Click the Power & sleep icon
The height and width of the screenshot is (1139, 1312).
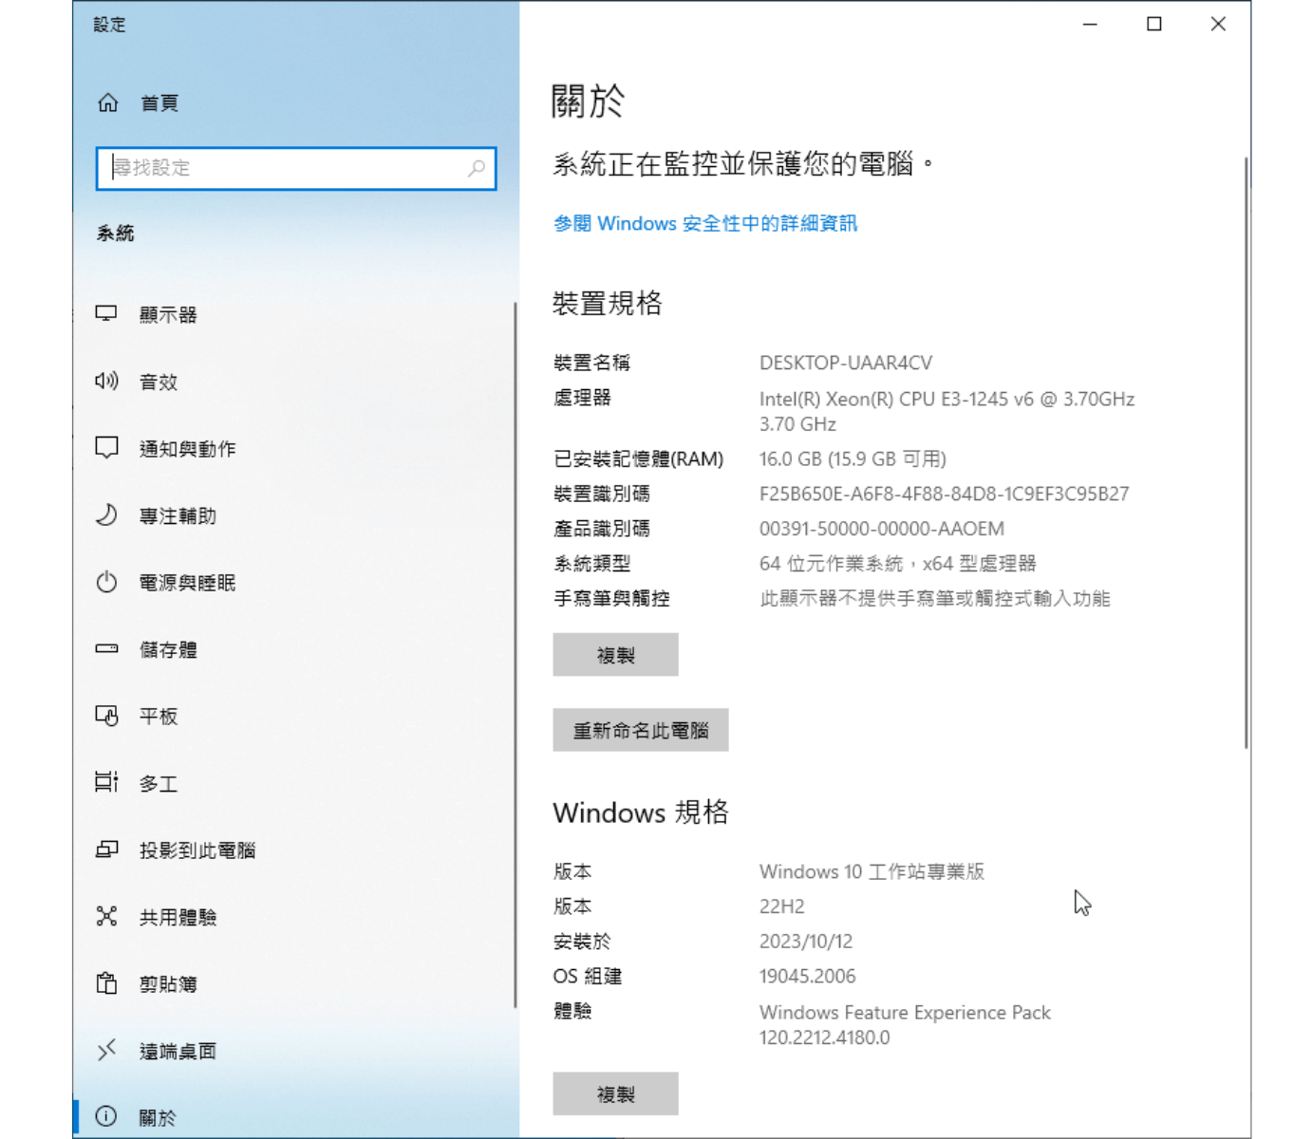click(106, 582)
